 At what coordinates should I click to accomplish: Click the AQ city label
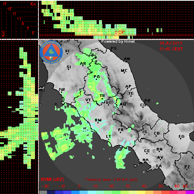(x=123, y=104)
